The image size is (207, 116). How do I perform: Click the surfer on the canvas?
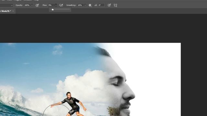[x=71, y=104]
